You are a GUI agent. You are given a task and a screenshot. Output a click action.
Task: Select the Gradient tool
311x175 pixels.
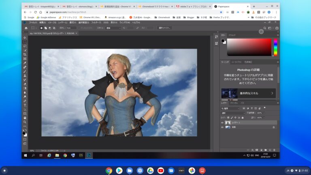point(25,88)
